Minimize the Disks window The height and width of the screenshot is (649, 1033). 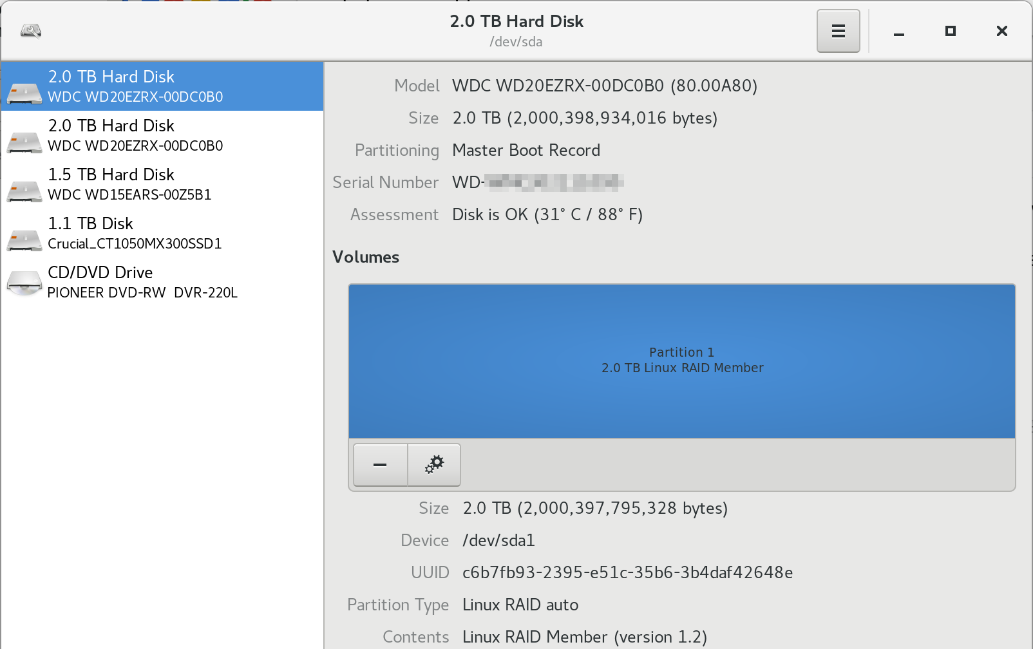(899, 31)
